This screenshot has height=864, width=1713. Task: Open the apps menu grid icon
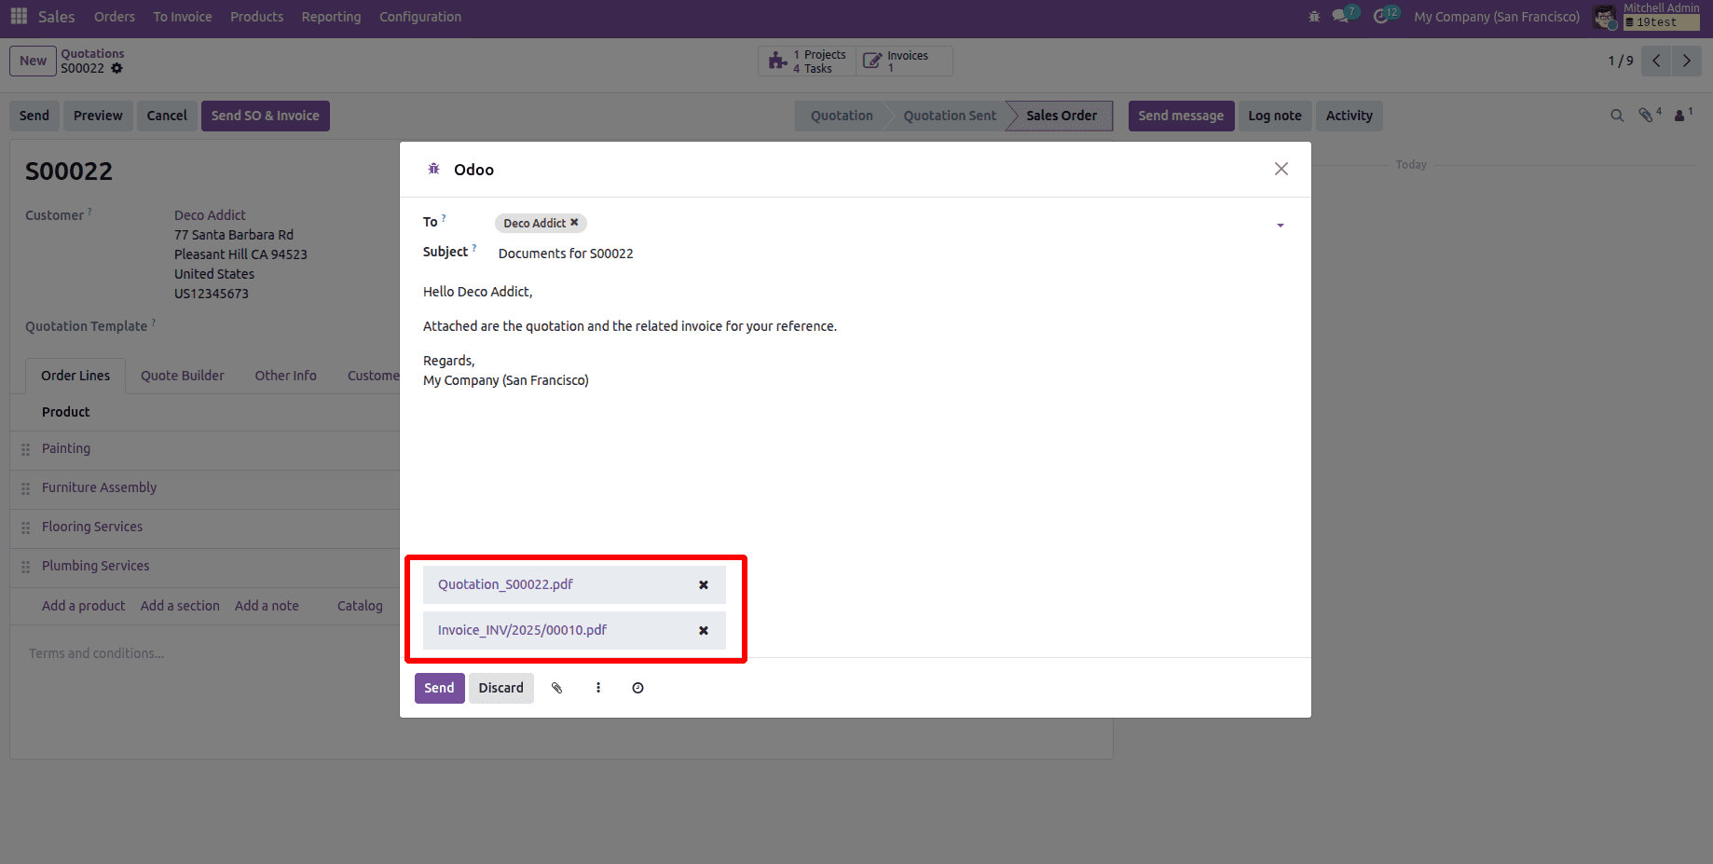18,16
